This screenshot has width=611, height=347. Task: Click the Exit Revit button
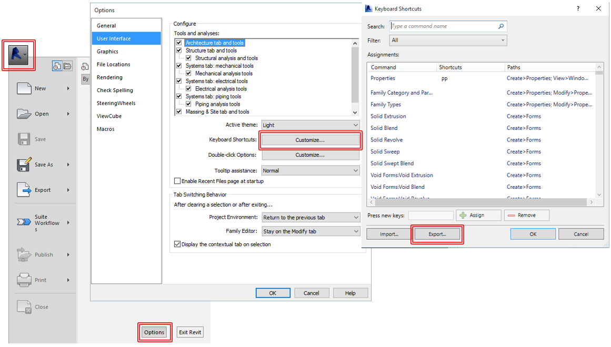[189, 332]
